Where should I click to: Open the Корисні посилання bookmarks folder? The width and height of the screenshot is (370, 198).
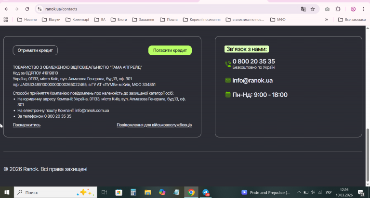202,20
